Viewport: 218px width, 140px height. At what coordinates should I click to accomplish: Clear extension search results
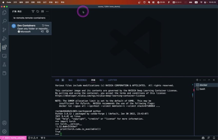[42, 11]
